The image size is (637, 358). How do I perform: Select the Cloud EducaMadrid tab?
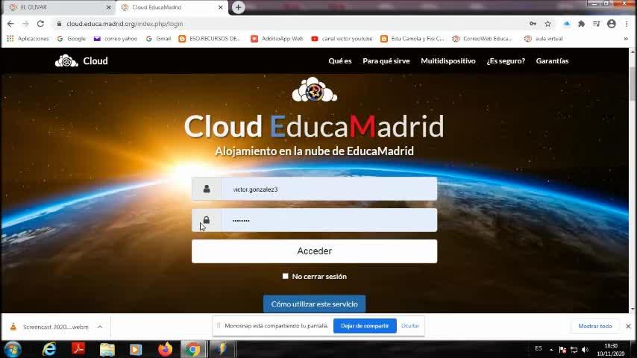pyautogui.click(x=171, y=7)
